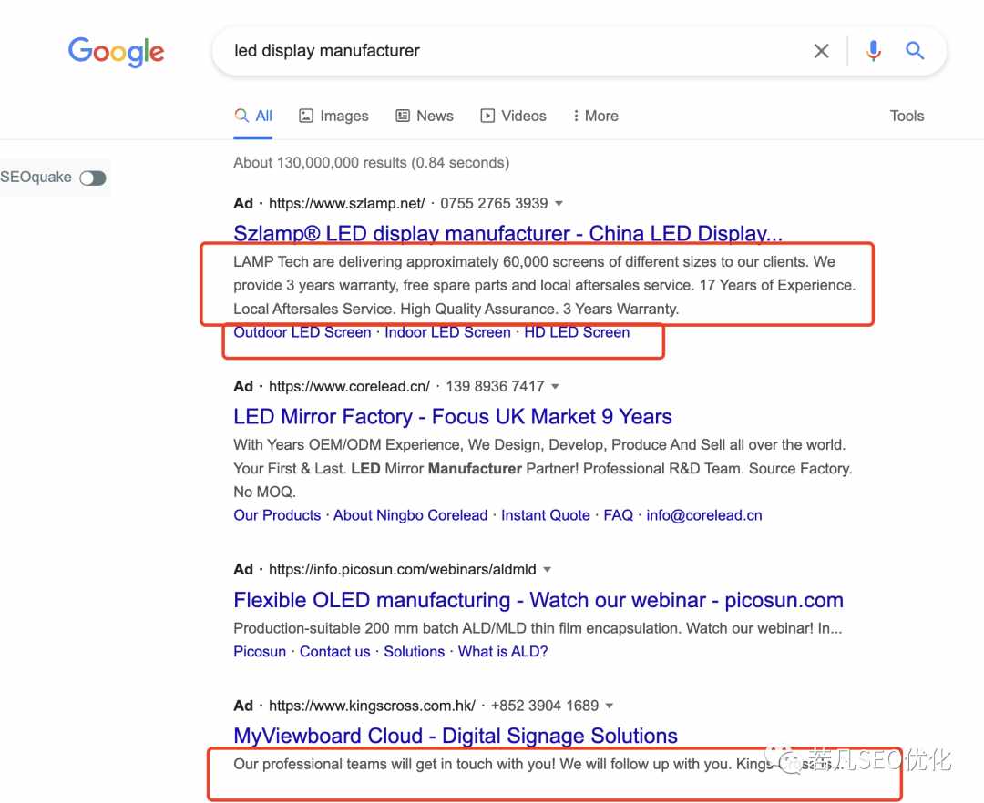
Task: Open the What is ALD? sitelink
Action: coord(503,652)
